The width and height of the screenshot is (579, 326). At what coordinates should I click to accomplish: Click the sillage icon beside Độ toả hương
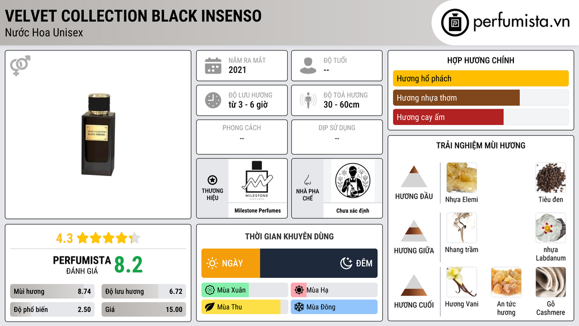point(308,100)
